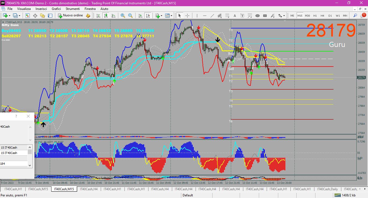The height and width of the screenshot is (198, 368).
Task: Select the Trendline drawing tool
Action: [x=212, y=16]
